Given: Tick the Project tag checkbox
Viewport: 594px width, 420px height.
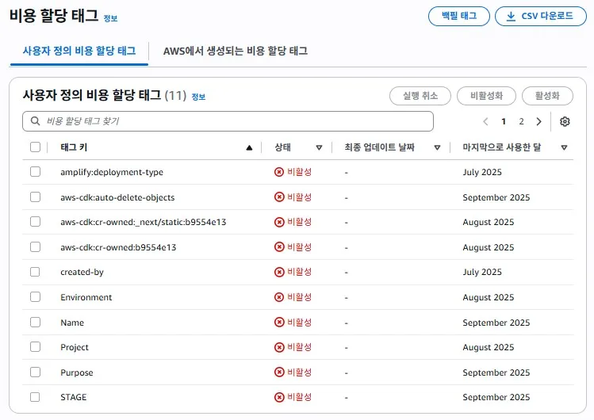Looking at the screenshot, I should click(35, 347).
